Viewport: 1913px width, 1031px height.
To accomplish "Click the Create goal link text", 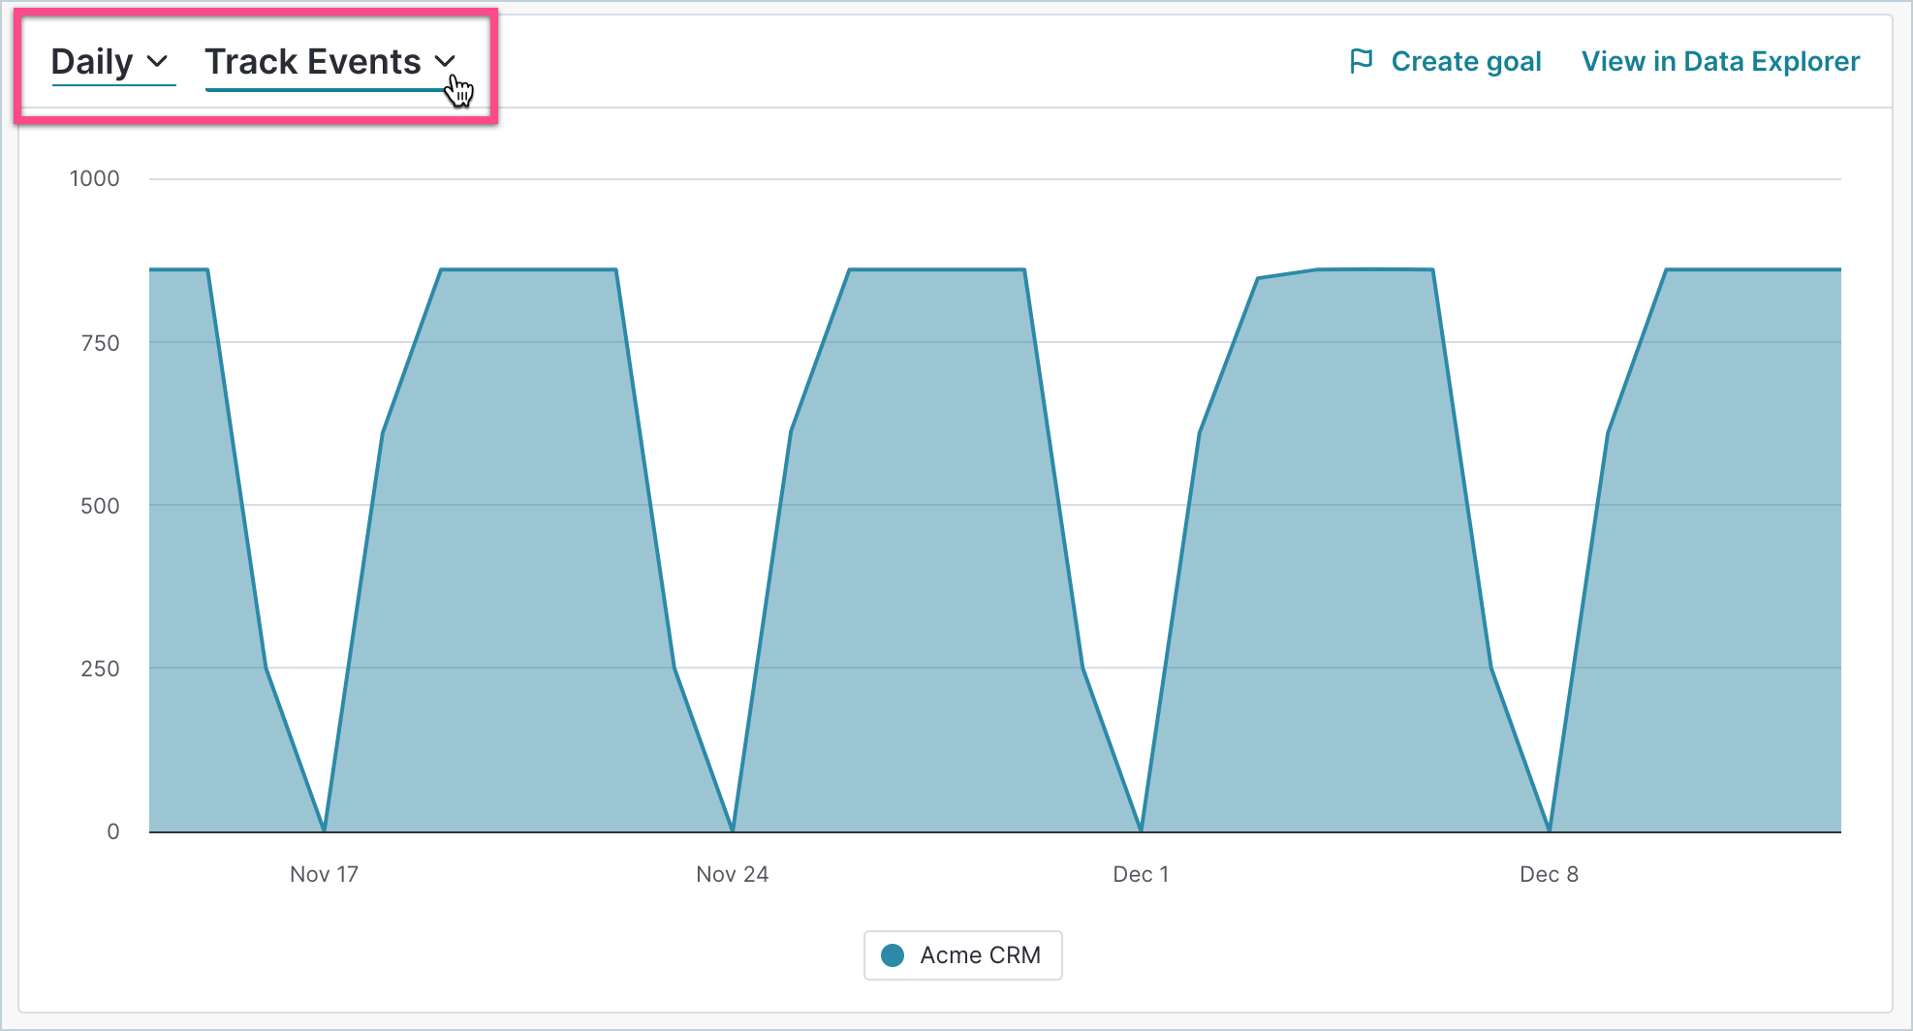I will (x=1466, y=61).
